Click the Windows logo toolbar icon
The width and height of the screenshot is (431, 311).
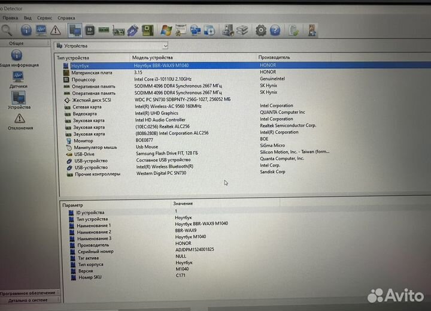166,31
